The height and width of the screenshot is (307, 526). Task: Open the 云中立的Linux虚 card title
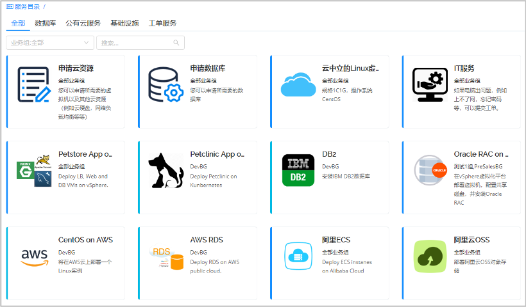[x=350, y=68]
